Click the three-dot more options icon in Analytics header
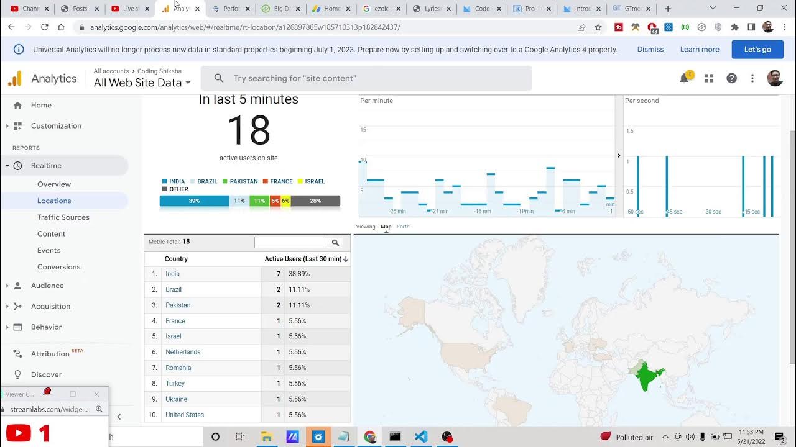Screen dimensions: 796x447 tap(752, 78)
